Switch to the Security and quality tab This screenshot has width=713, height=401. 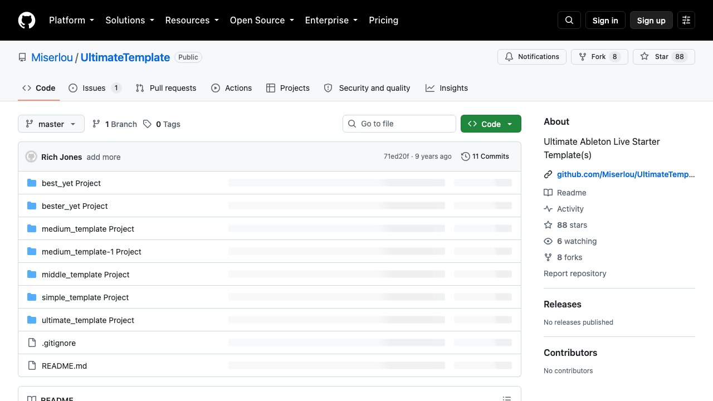(x=367, y=88)
